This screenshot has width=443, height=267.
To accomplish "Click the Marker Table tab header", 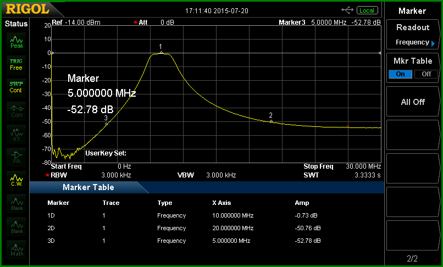I will coord(88,187).
